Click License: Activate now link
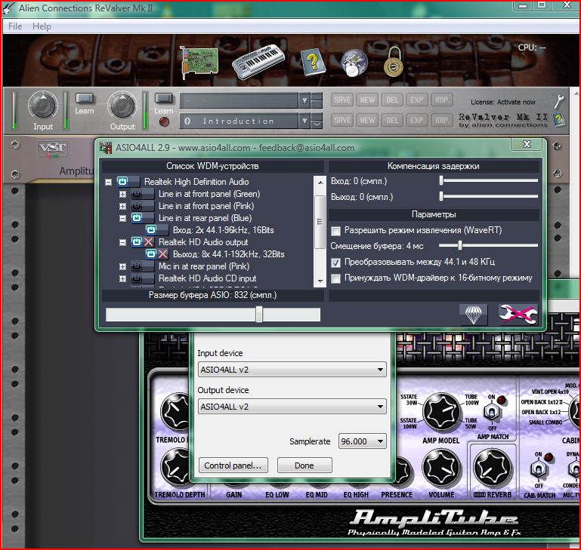The image size is (581, 550). [x=503, y=102]
